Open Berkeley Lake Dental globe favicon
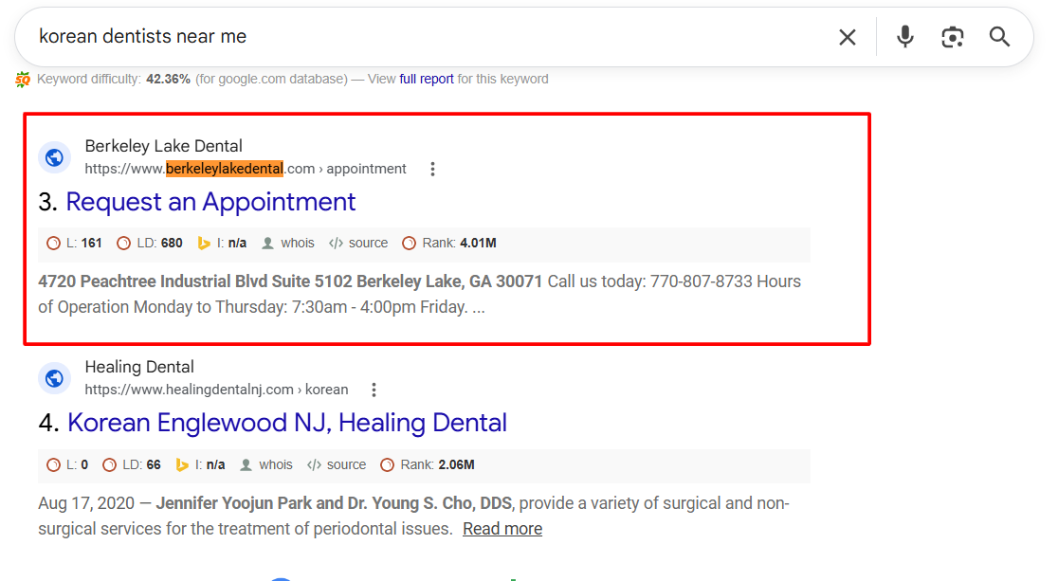Image resolution: width=1058 pixels, height=581 pixels. (55, 157)
